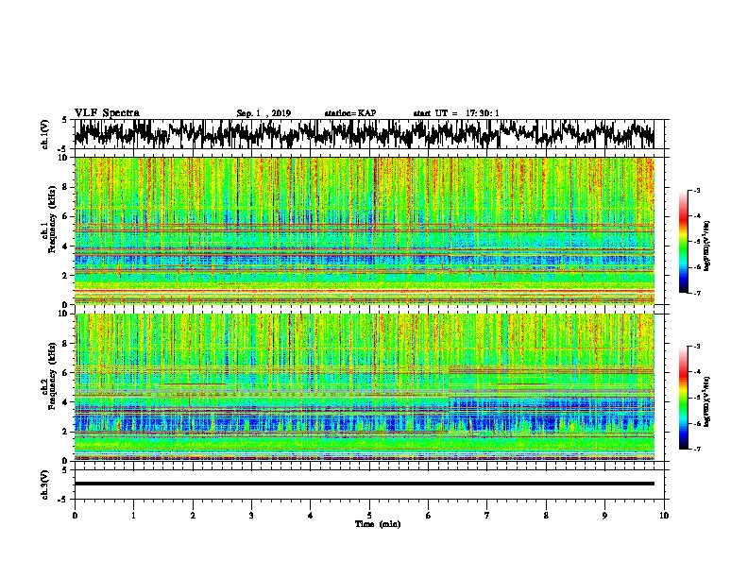Click the time axis tick label 3
The height and width of the screenshot is (578, 748).
(x=251, y=516)
